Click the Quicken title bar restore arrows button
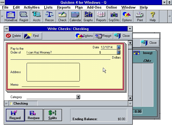This screenshot has width=172, height=129. (x=169, y=2)
